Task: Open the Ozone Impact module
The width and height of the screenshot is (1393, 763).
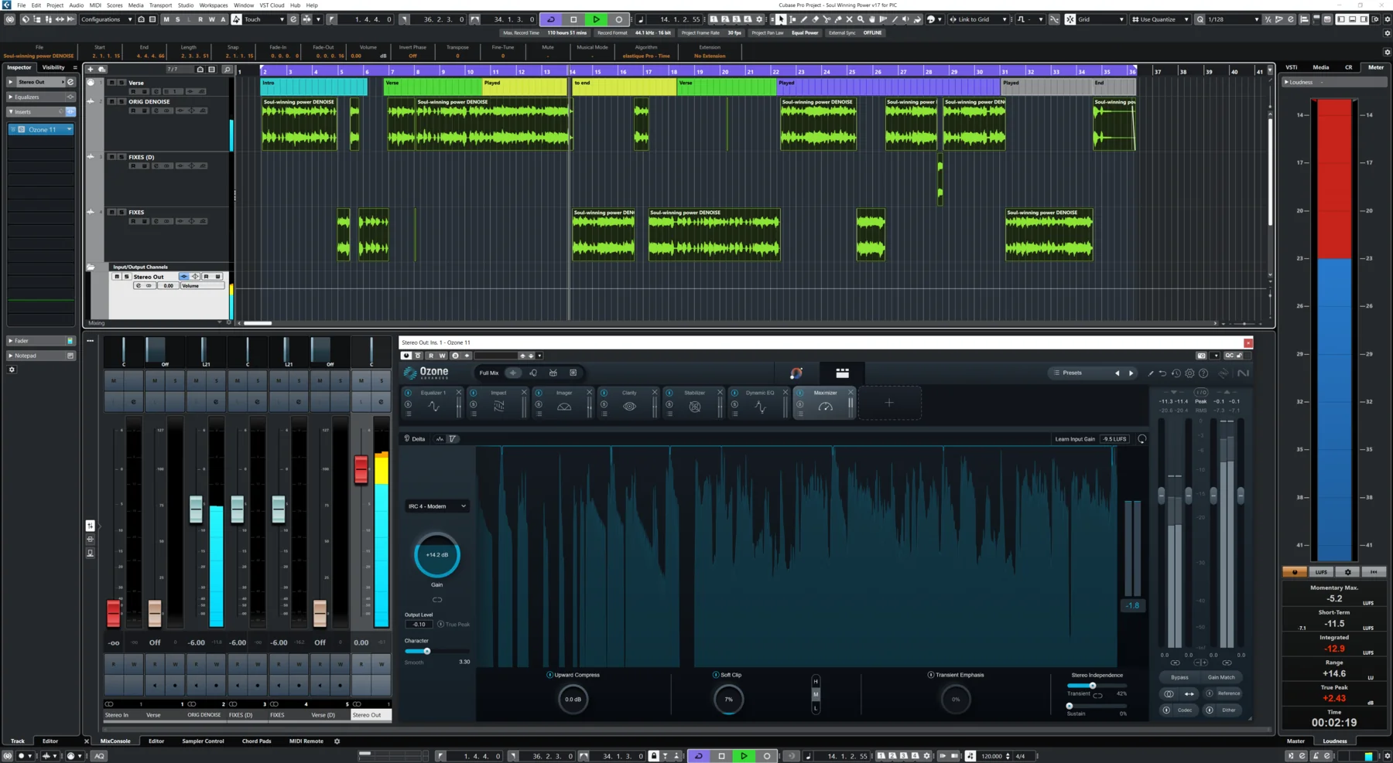Action: tap(498, 403)
